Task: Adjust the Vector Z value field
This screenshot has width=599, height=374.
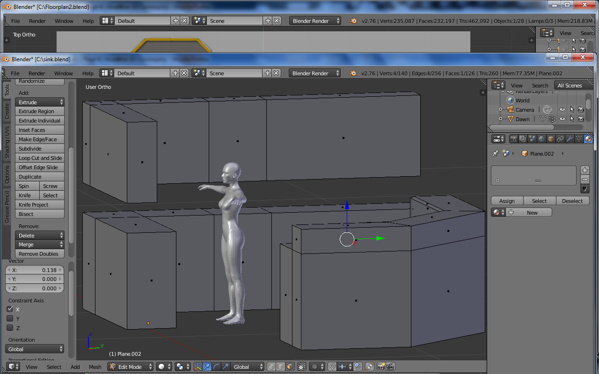Action: (35, 288)
